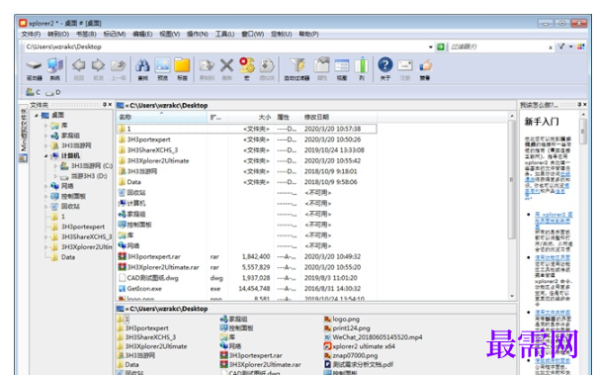Image resolution: width=597 pixels, height=375 pixels.
Task: Select the 3H3ShareXCHS_3 folder row in upper pane
Action: pyautogui.click(x=246, y=150)
